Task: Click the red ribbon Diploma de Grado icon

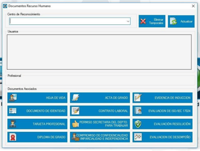Action: 13,137
